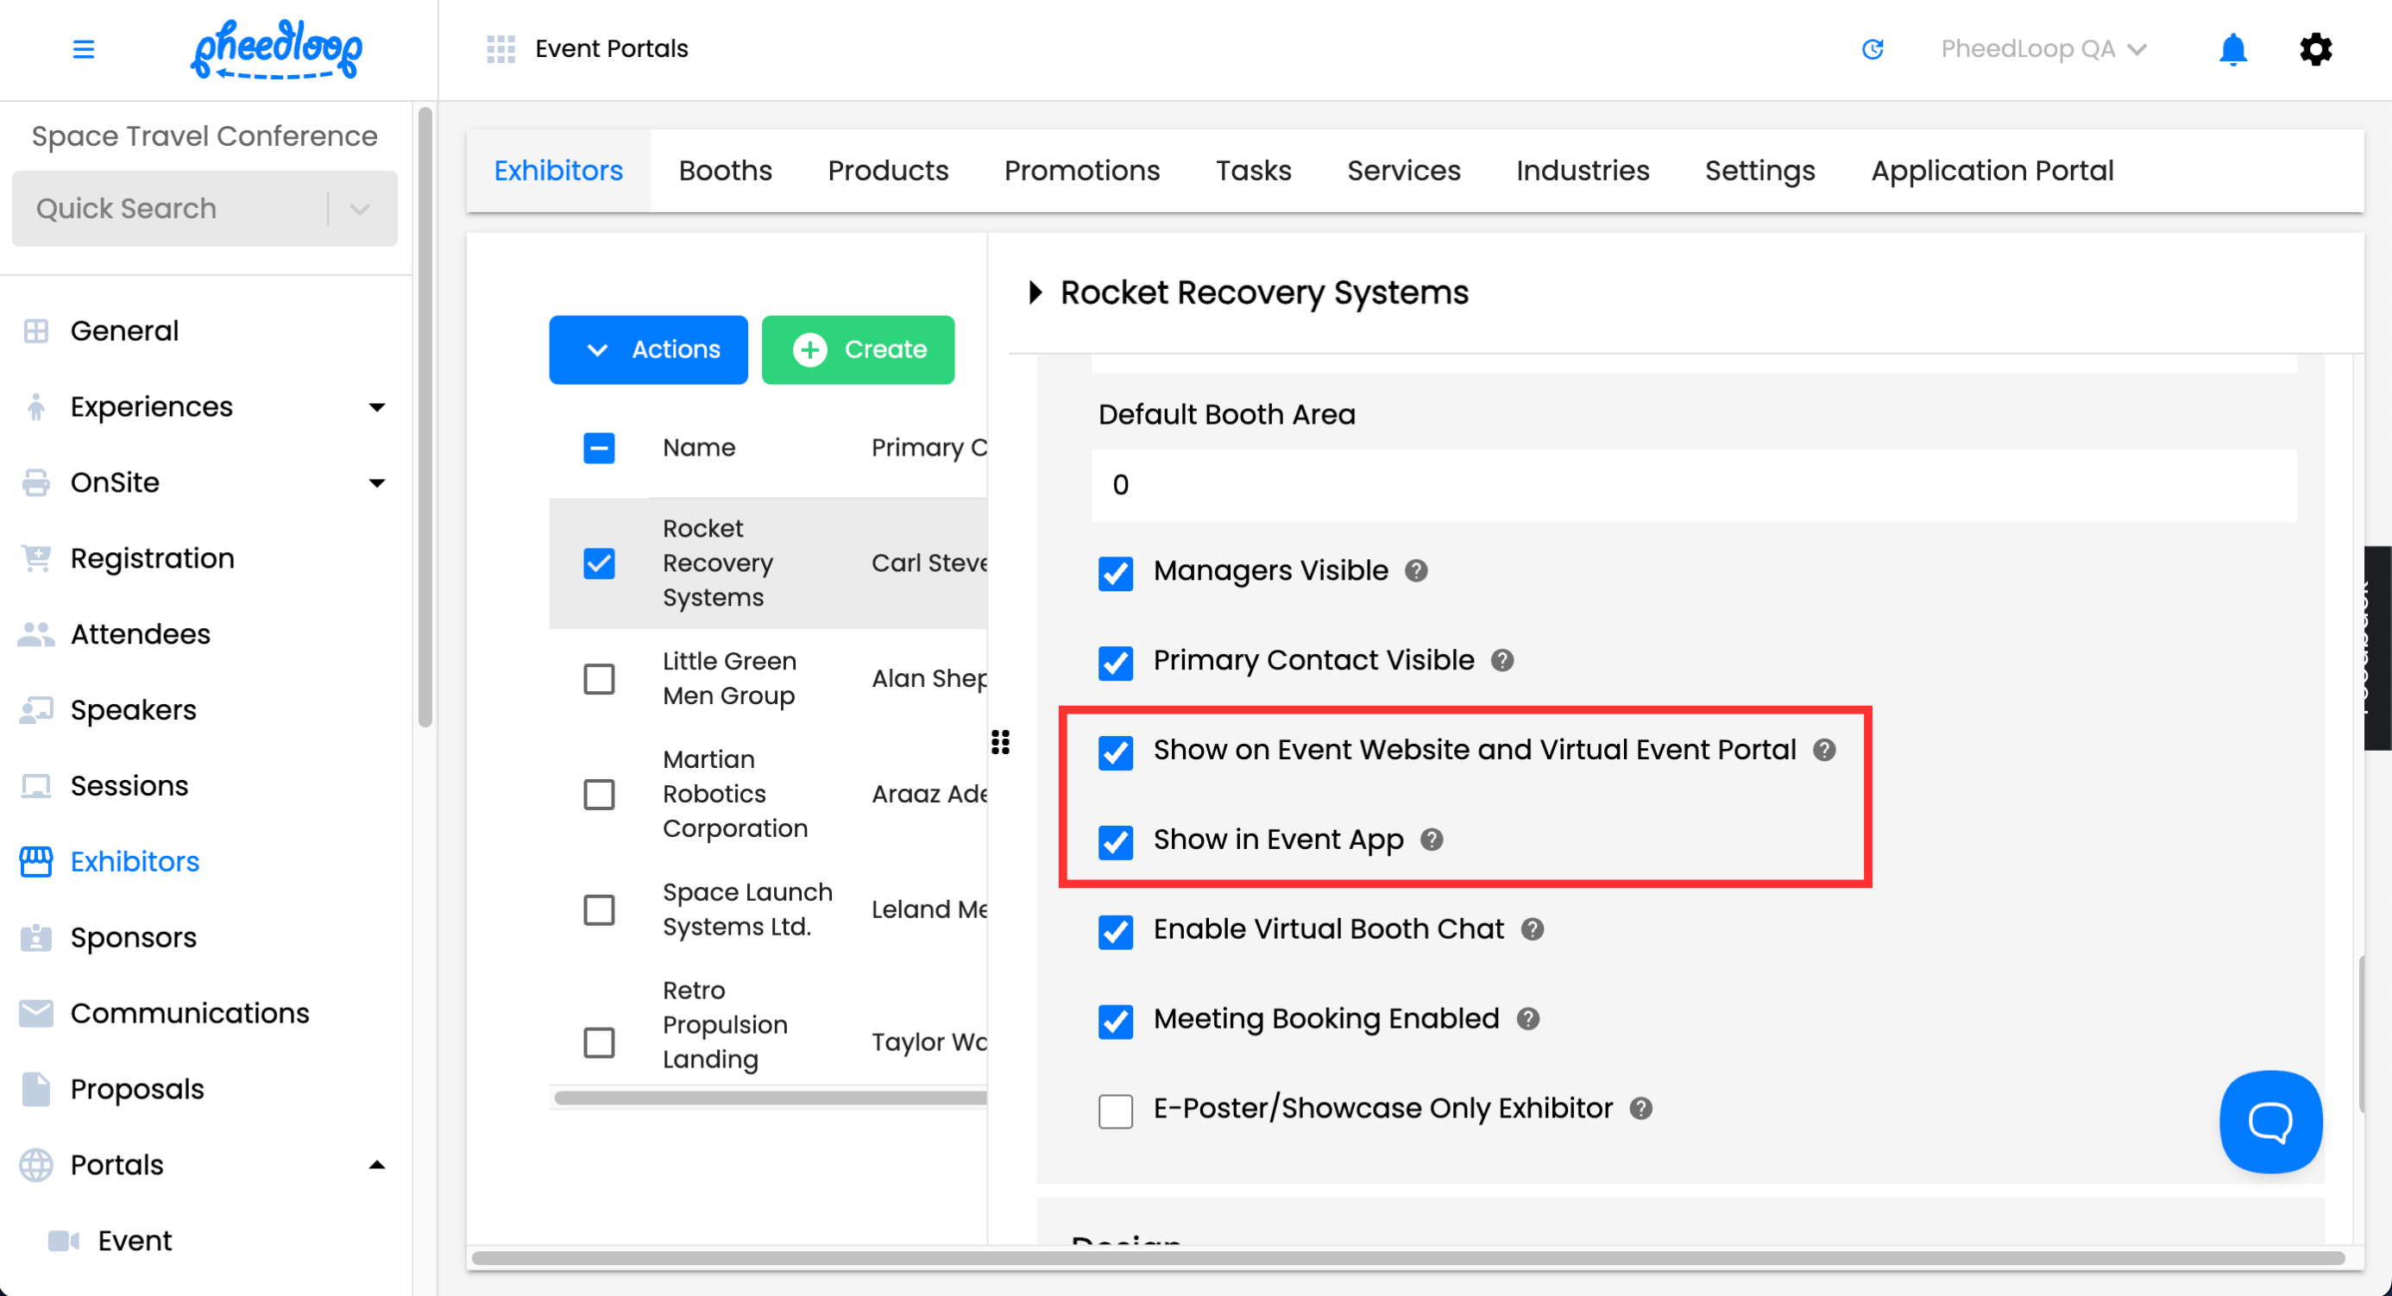The width and height of the screenshot is (2392, 1296).
Task: Toggle Show in Event App checkbox
Action: point(1115,843)
